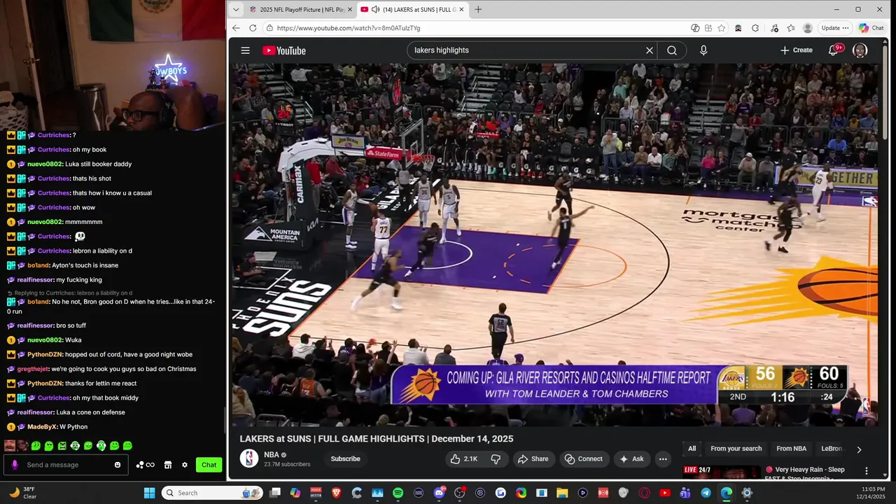The height and width of the screenshot is (504, 896).
Task: Mute the Lakers at Suns tab audio
Action: (x=376, y=10)
